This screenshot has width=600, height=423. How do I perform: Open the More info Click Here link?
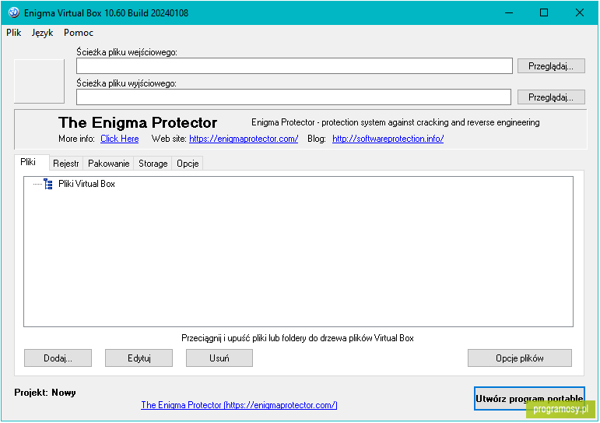(119, 139)
